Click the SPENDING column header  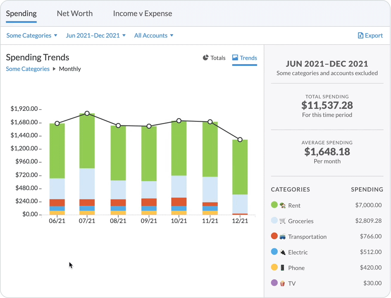[x=367, y=189]
